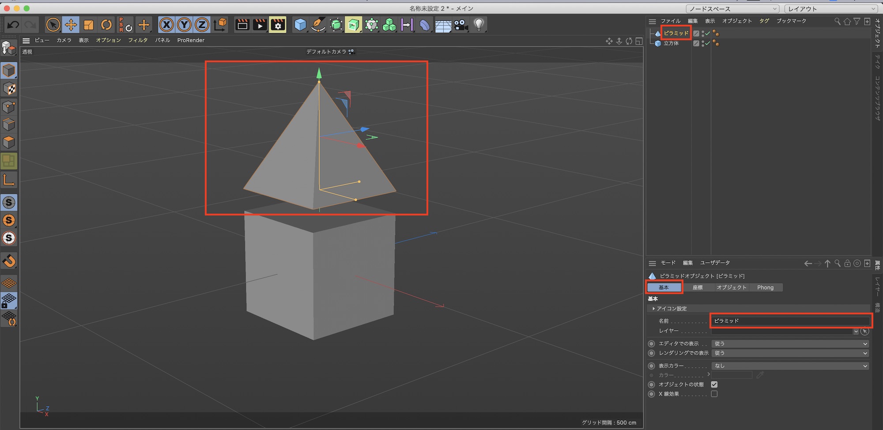Switch to the 座標 tab
883x430 pixels.
coord(697,287)
